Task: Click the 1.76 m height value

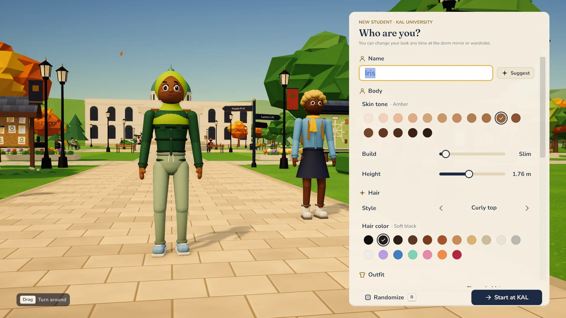Action: [x=521, y=174]
